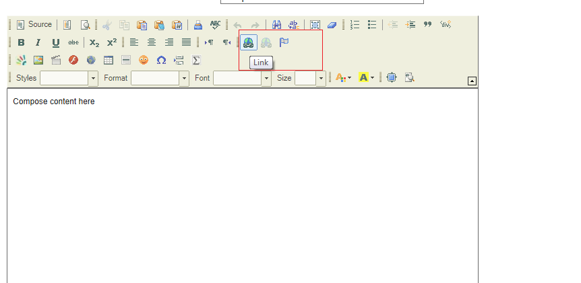
Task: Click the Find binoculars icon
Action: point(276,25)
